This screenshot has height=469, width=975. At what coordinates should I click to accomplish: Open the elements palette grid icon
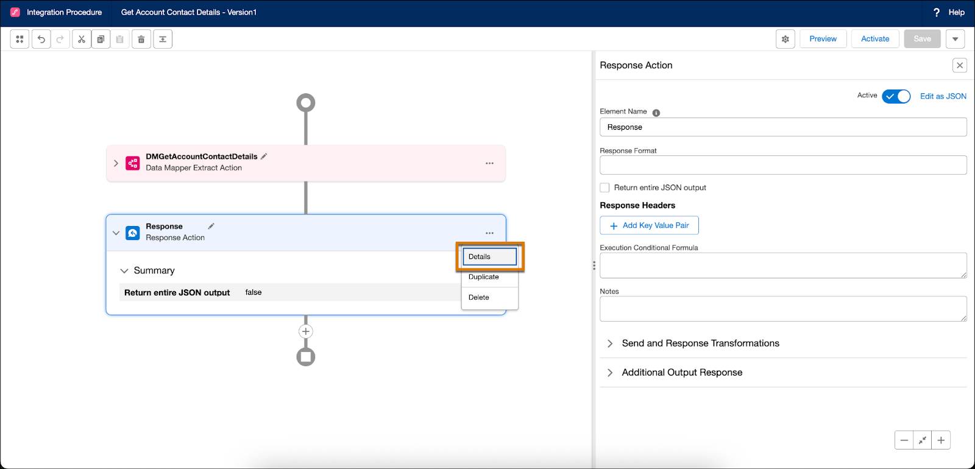tap(19, 39)
